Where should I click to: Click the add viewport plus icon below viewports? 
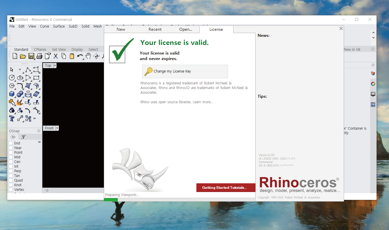coord(47,190)
